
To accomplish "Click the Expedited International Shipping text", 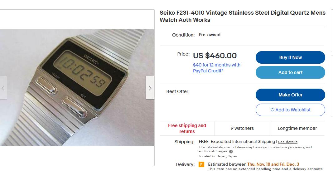I will pos(243,142).
